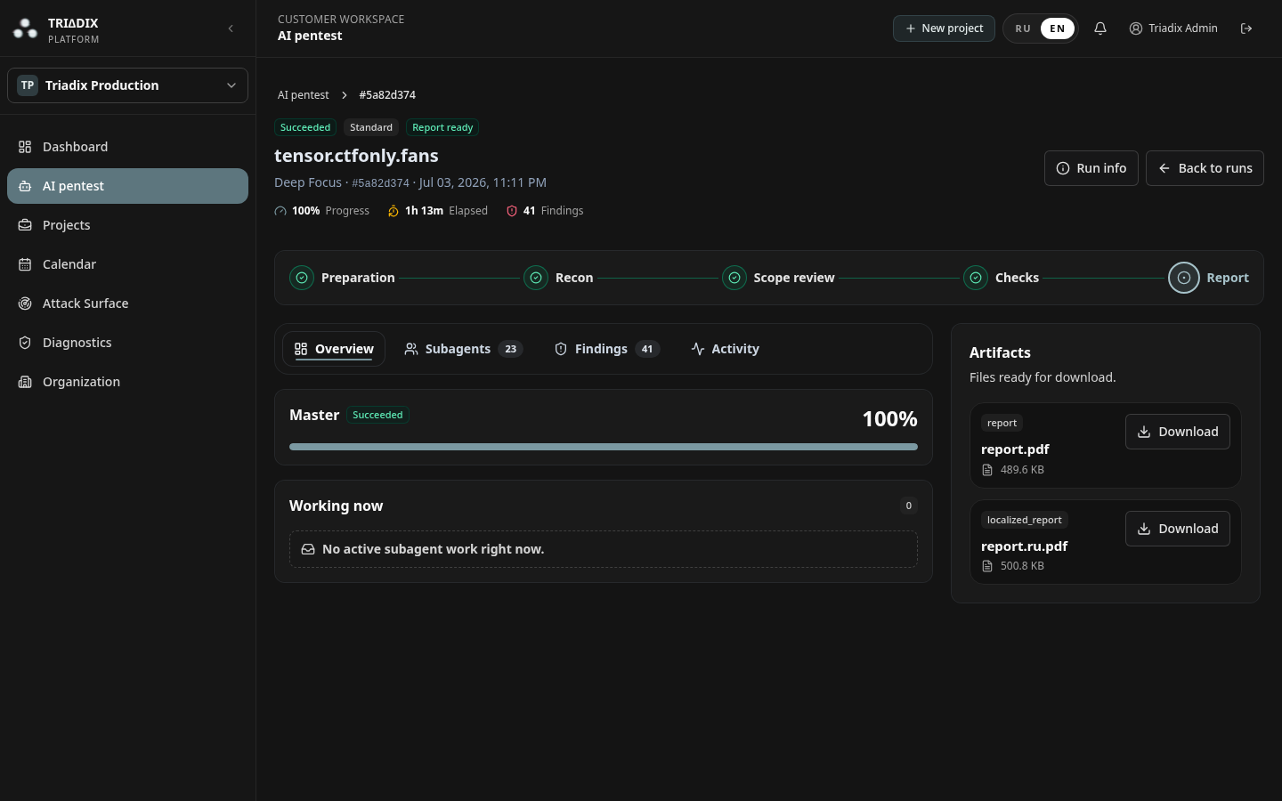1282x801 pixels.
Task: Switch to the Subagents tab
Action: point(463,349)
